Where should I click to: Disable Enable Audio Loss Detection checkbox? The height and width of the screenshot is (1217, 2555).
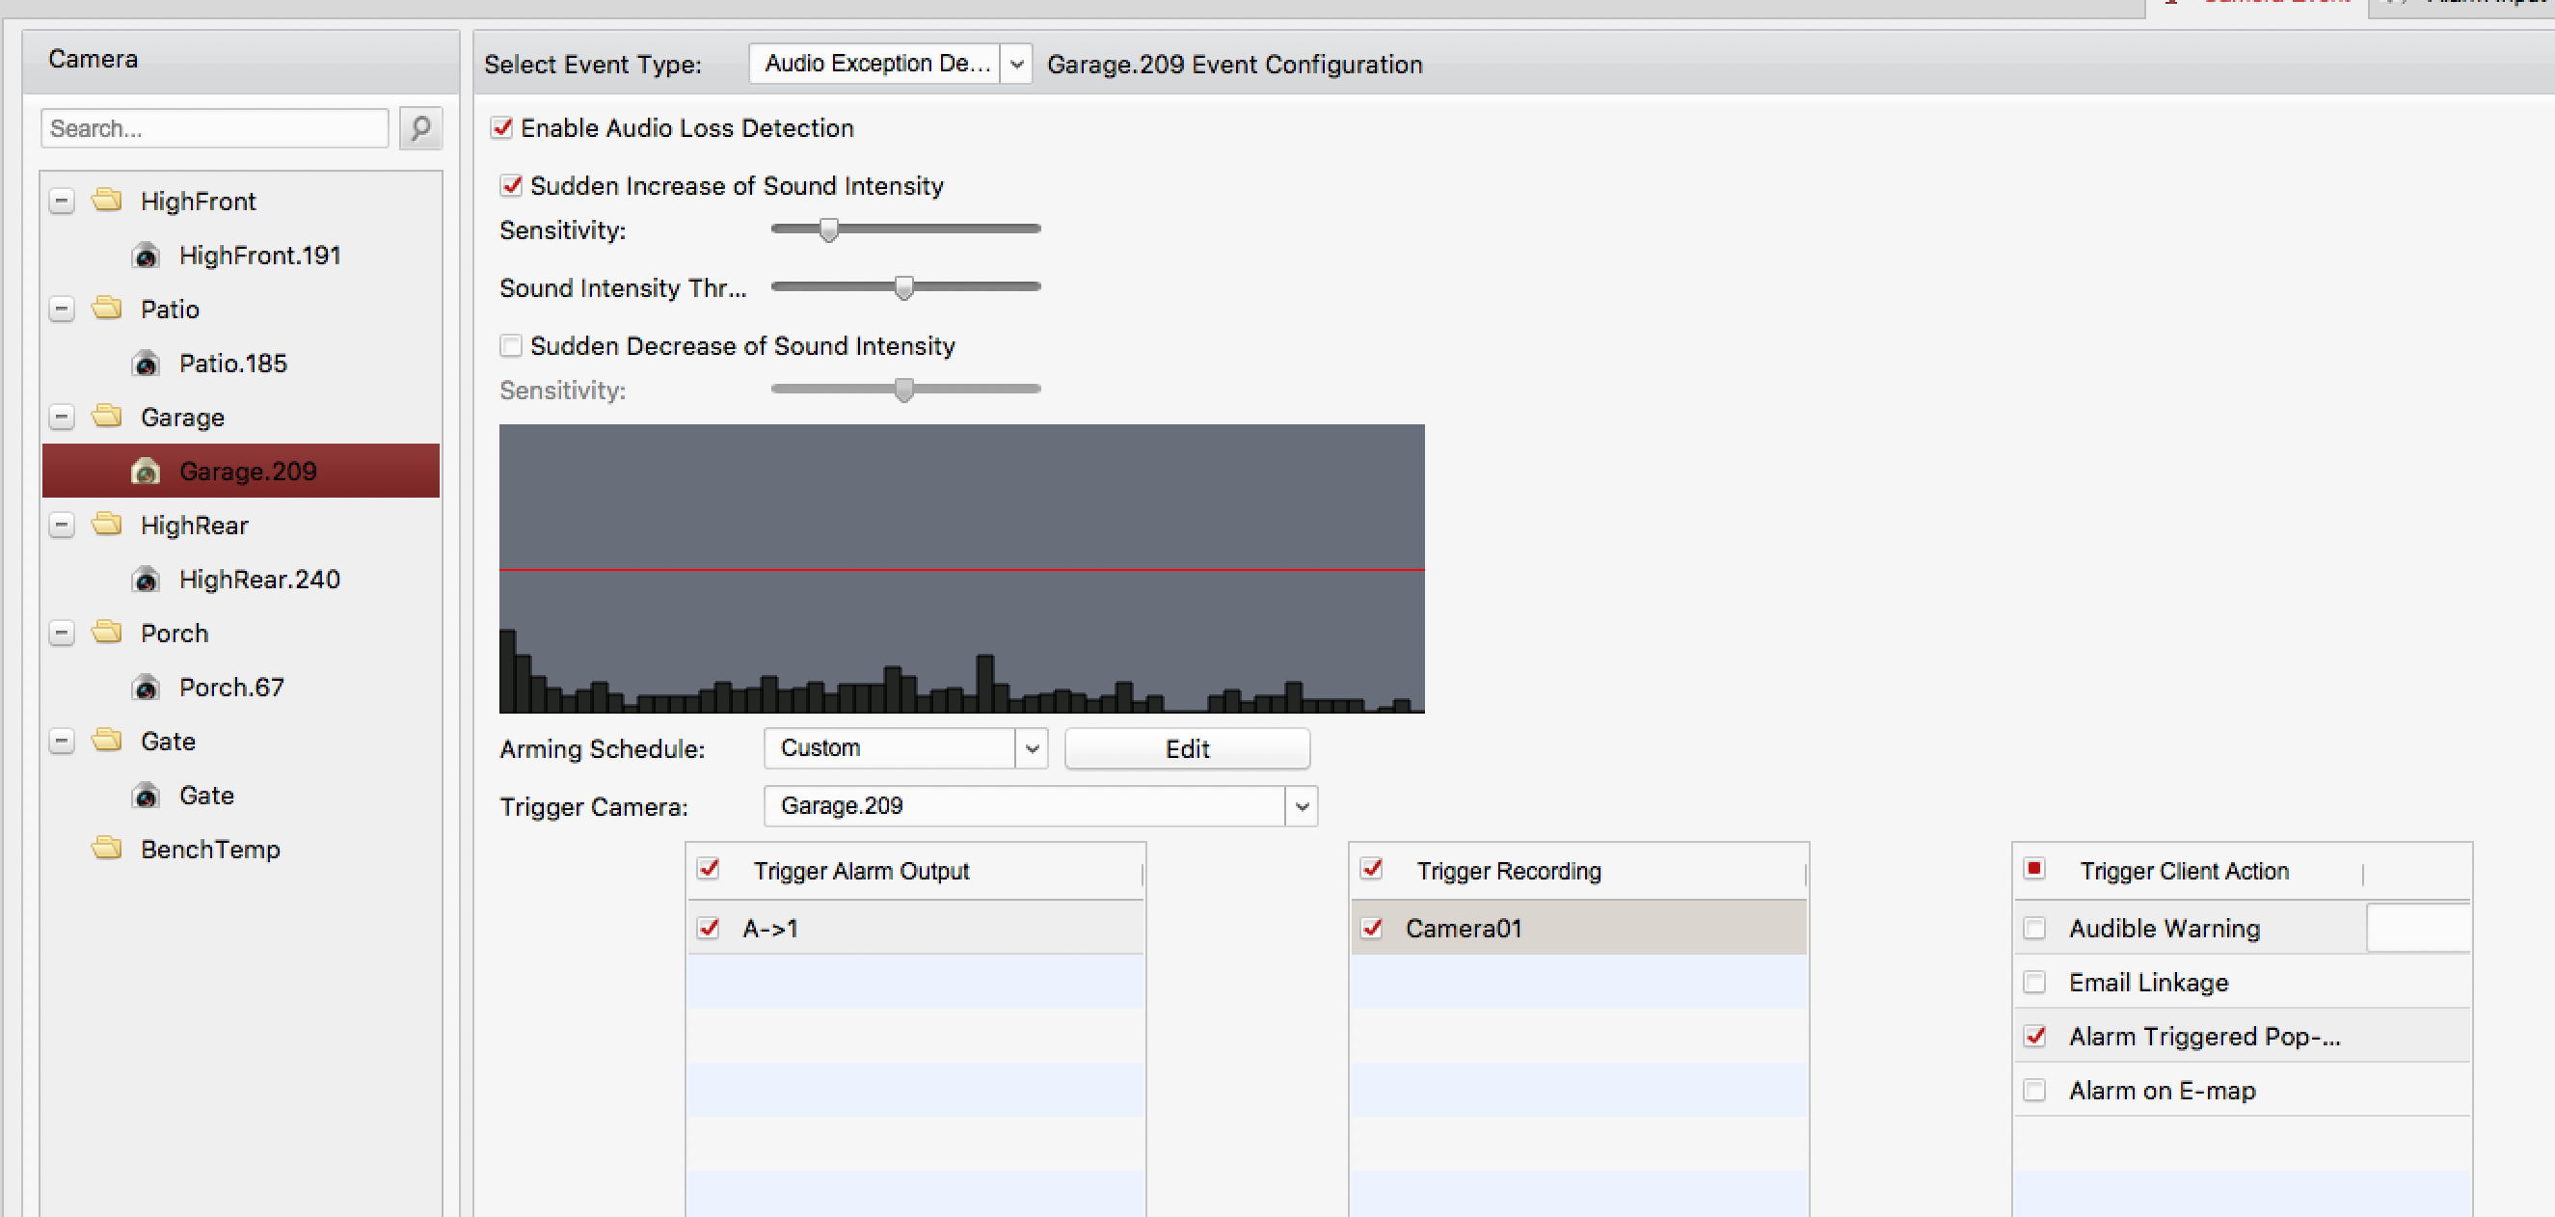click(503, 128)
